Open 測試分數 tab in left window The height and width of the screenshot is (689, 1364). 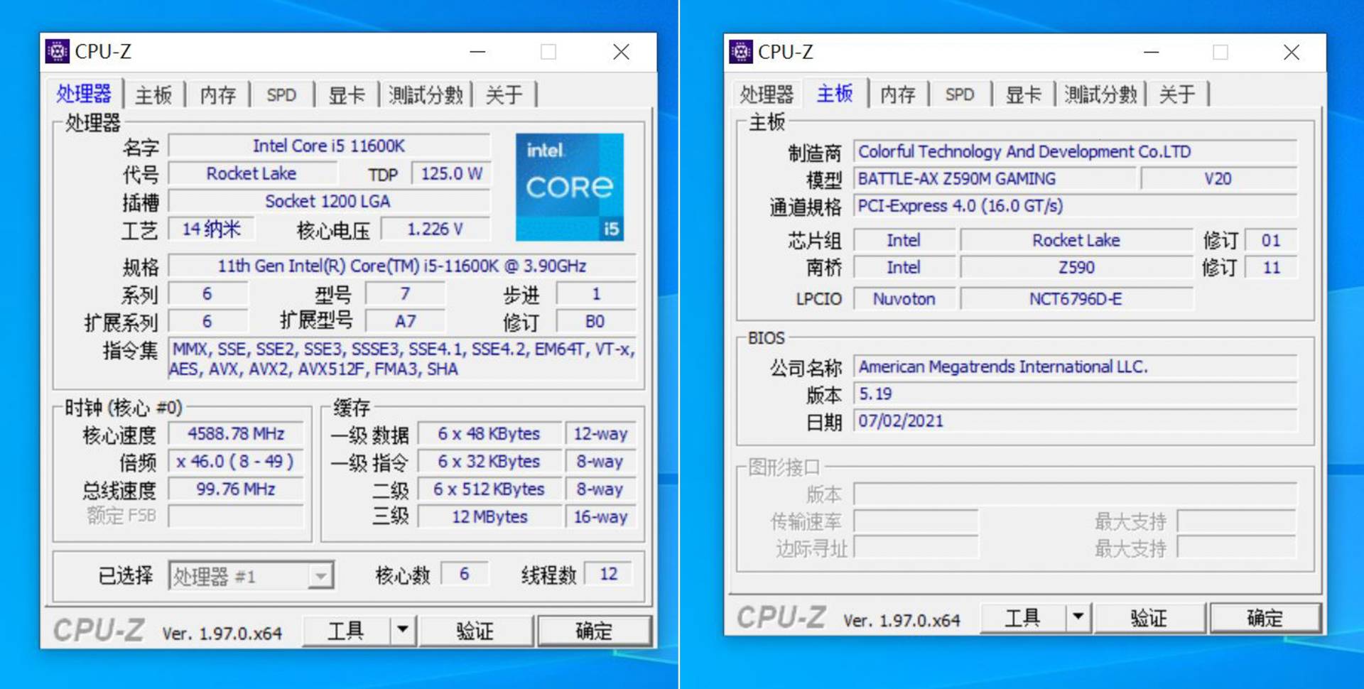click(426, 94)
